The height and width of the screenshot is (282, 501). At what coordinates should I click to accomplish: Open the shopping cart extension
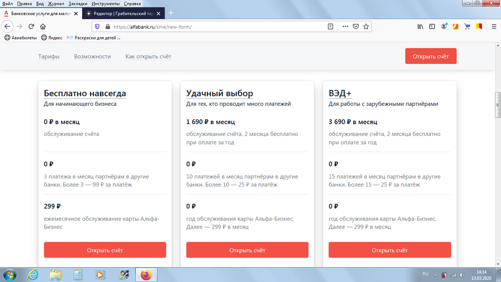468,26
